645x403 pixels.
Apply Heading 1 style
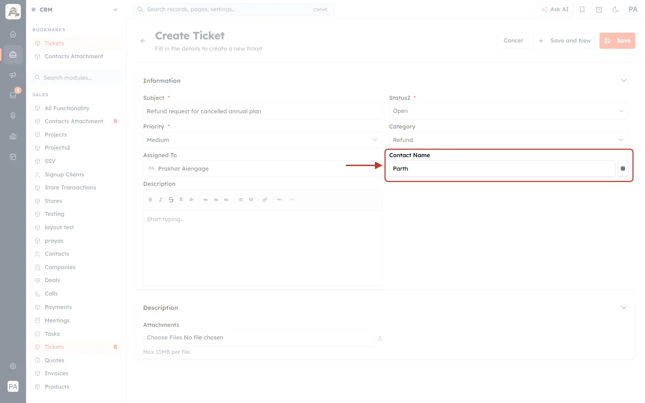pos(206,200)
